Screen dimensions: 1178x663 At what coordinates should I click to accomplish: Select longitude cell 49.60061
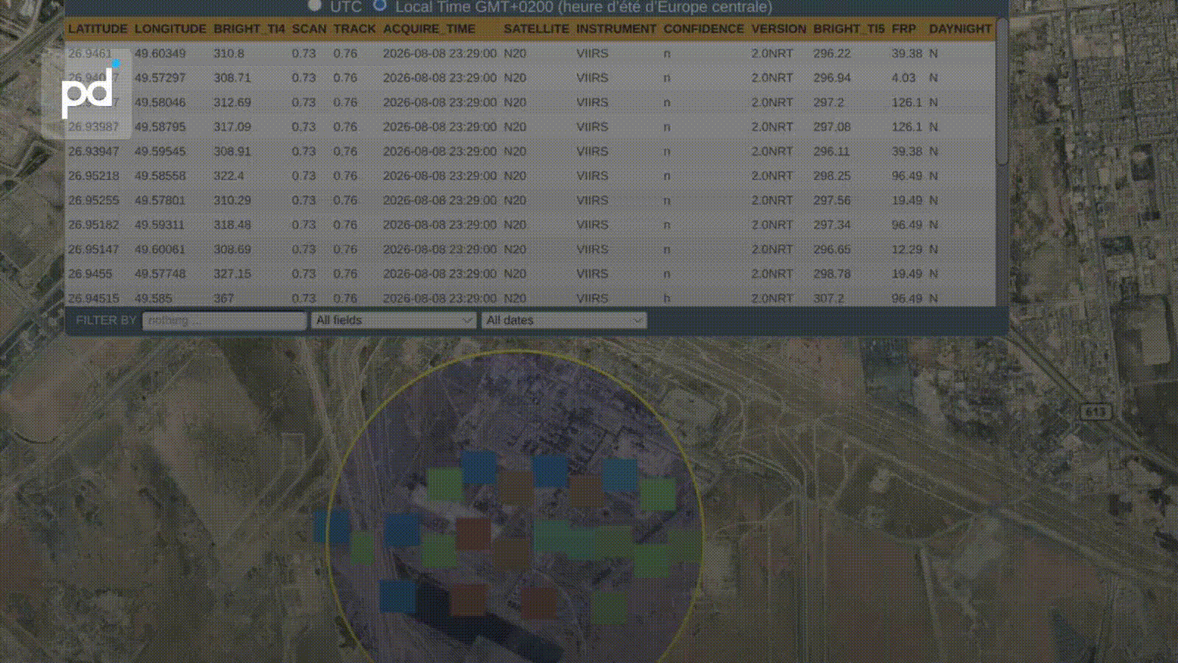[161, 249]
